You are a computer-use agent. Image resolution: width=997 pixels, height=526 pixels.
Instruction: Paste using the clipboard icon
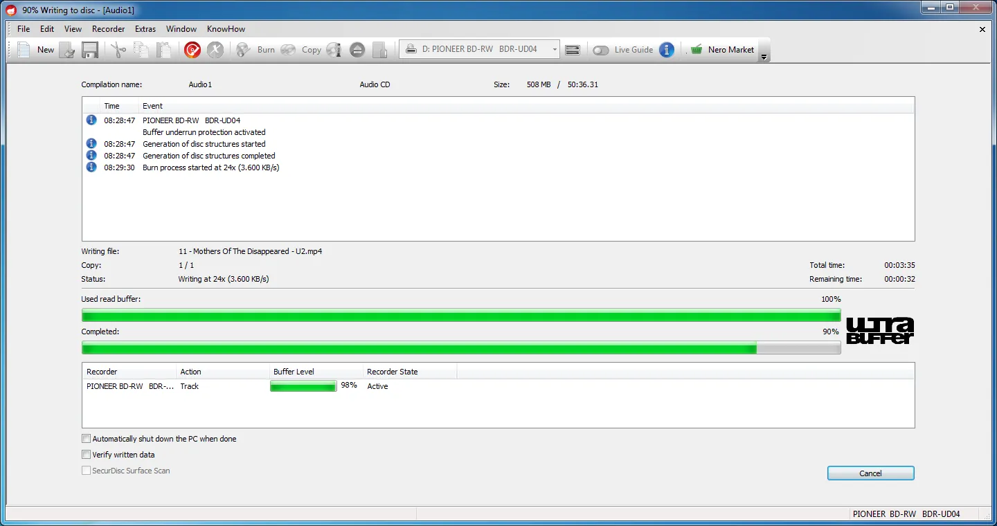163,50
